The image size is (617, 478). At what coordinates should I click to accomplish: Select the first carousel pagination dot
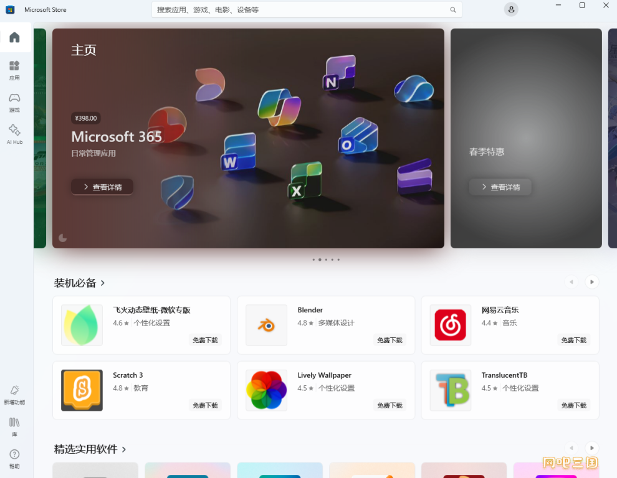[313, 260]
